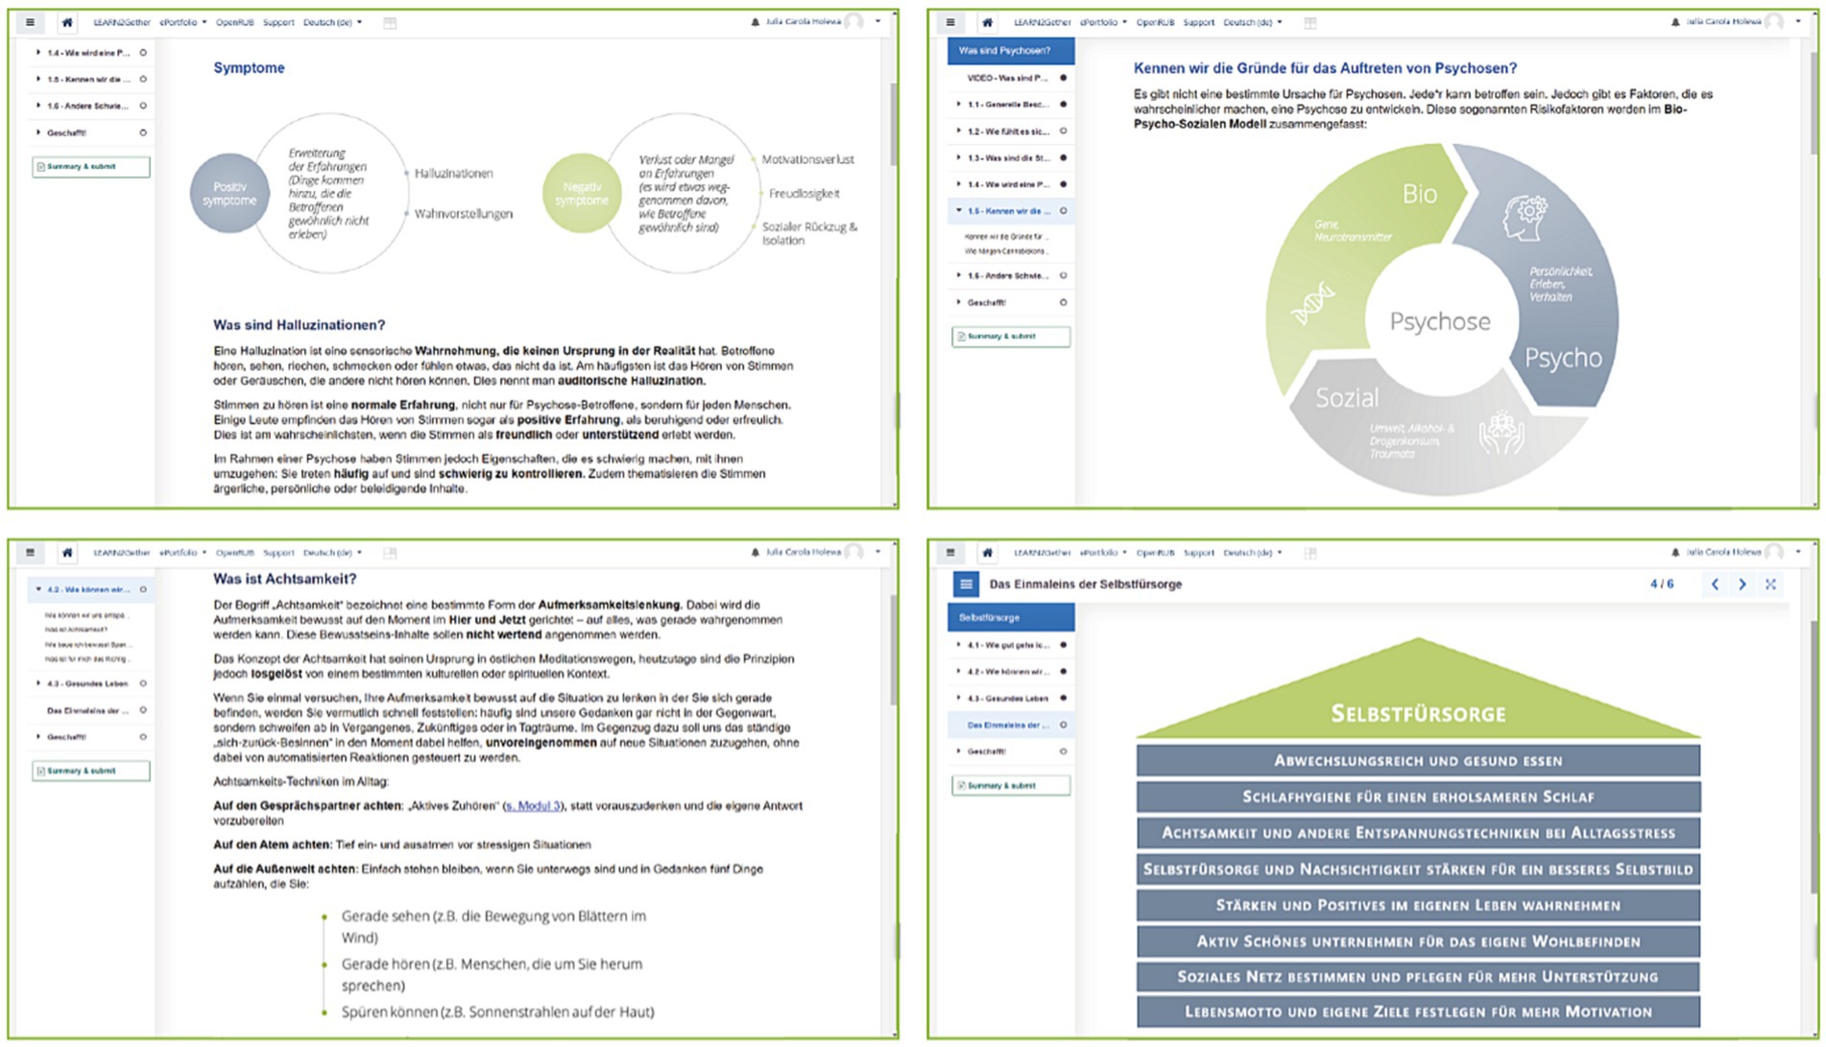Open notification bell in the Psychosen panel
The image size is (1826, 1047).
(1675, 22)
